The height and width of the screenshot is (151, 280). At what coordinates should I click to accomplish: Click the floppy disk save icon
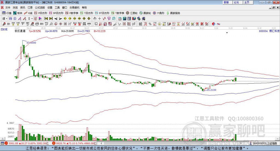134,18
